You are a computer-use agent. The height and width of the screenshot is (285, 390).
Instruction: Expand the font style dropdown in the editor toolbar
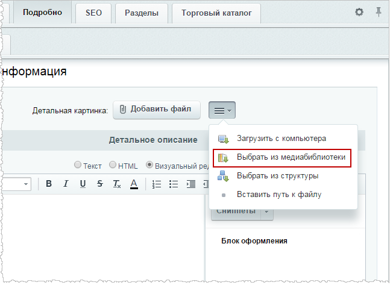(26, 184)
